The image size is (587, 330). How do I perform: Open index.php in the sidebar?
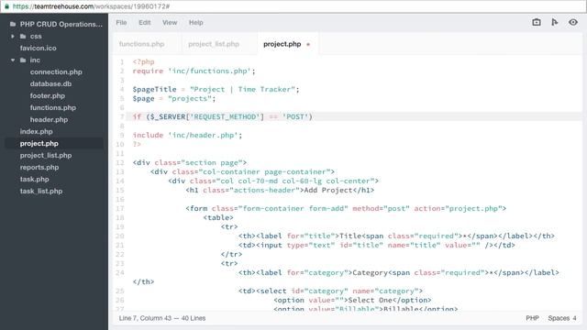click(37, 132)
